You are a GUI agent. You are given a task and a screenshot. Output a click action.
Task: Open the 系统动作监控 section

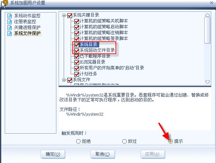click(27, 16)
